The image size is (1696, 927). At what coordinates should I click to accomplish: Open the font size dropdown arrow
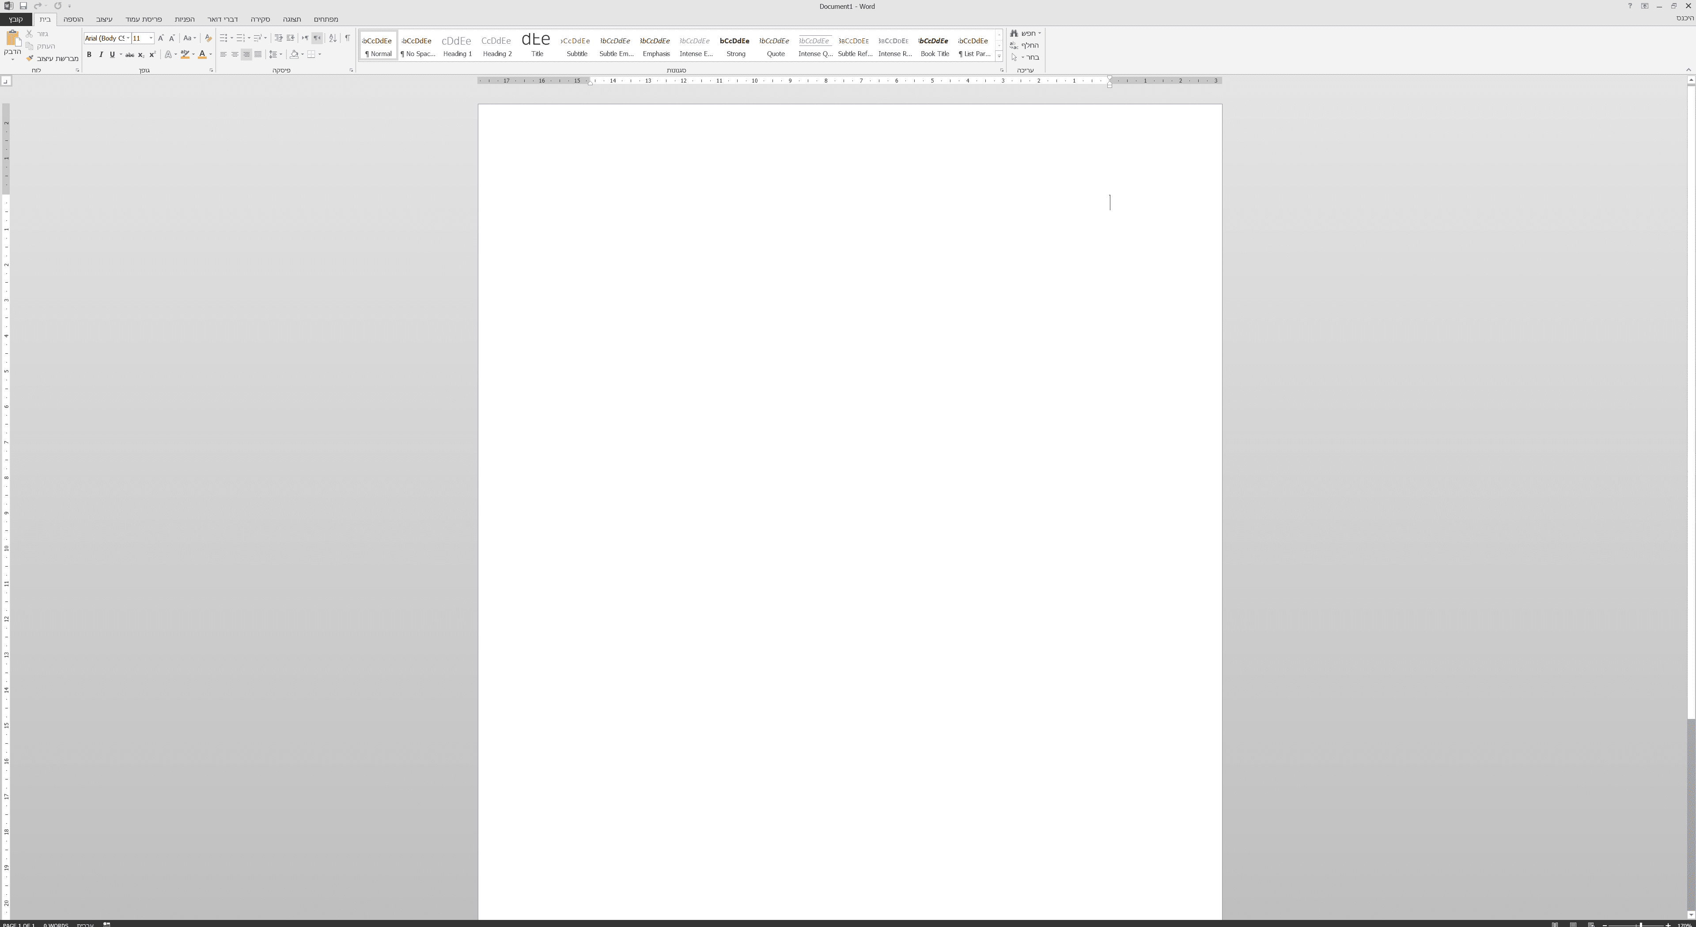151,38
